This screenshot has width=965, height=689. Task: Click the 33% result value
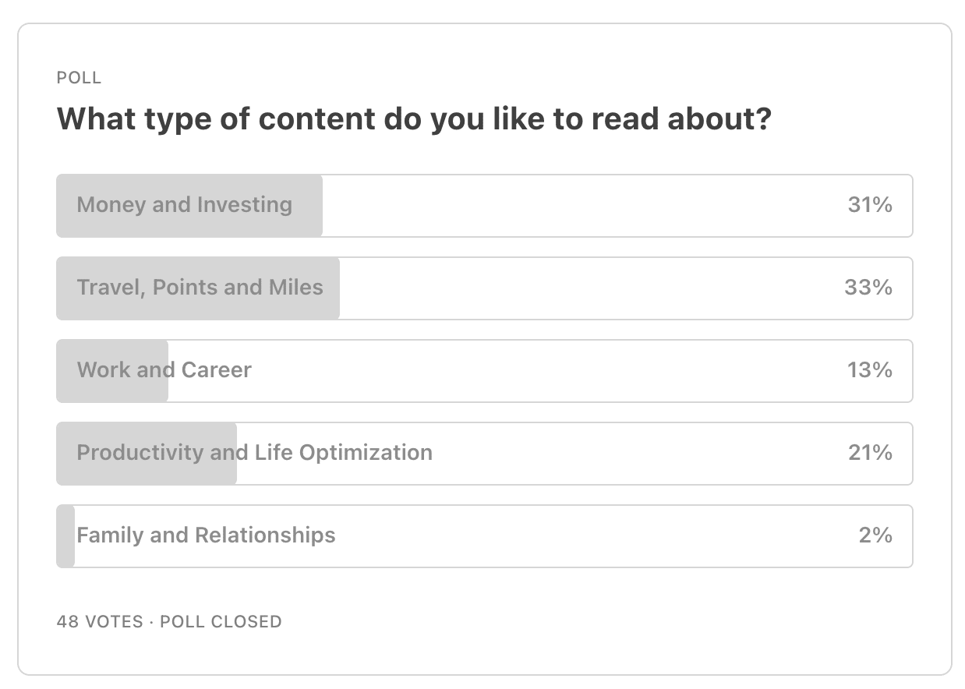(868, 288)
